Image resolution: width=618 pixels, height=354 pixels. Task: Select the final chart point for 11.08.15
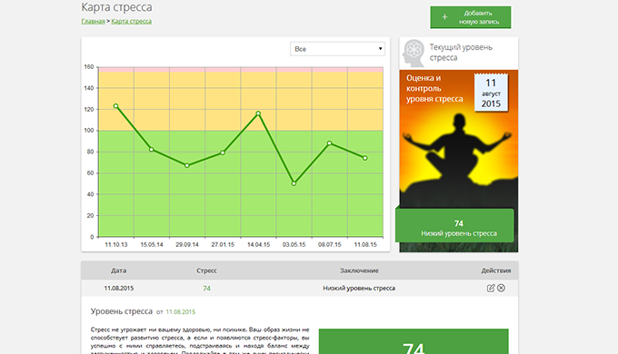click(x=365, y=158)
